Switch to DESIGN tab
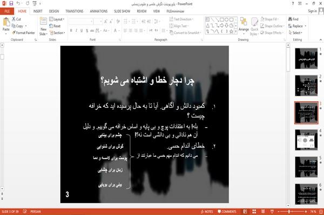 tap(54, 11)
